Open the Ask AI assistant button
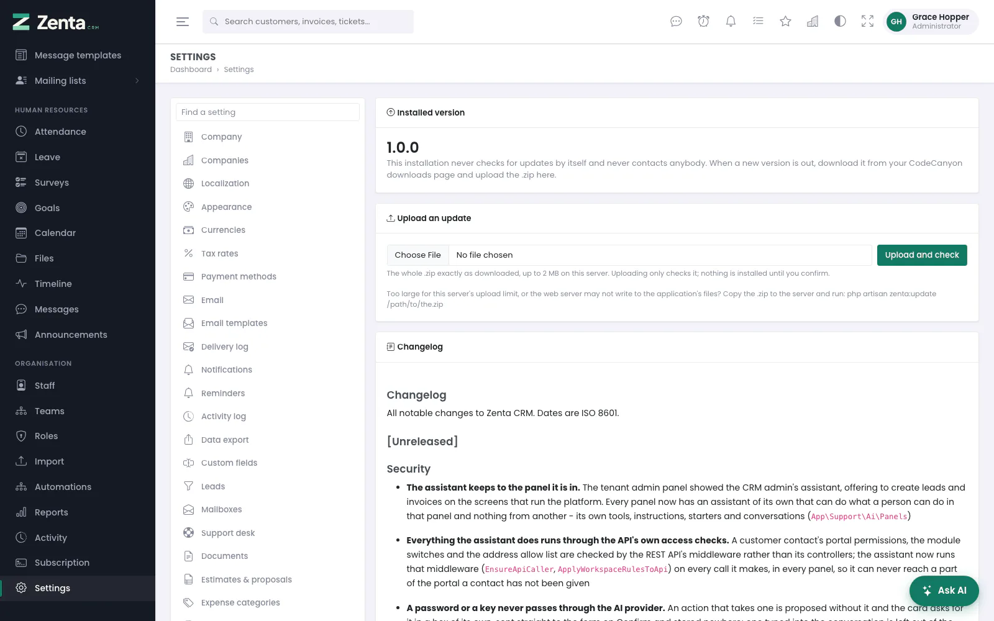Viewport: 994px width, 621px height. click(944, 591)
